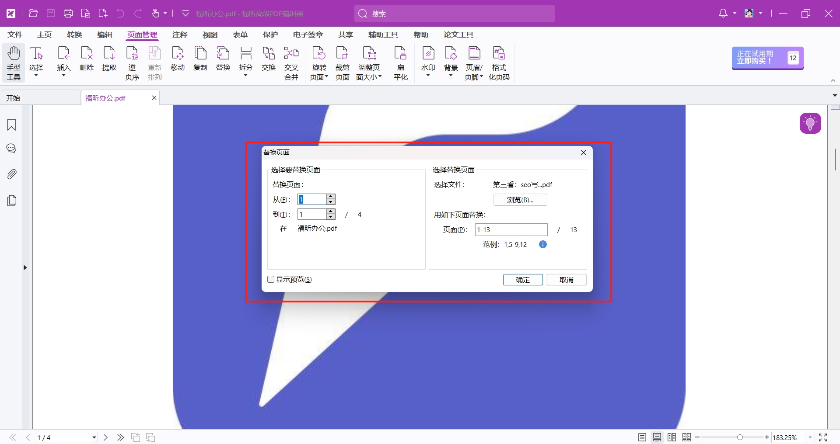
Task: Click the Browse (浏览) button
Action: click(x=520, y=200)
